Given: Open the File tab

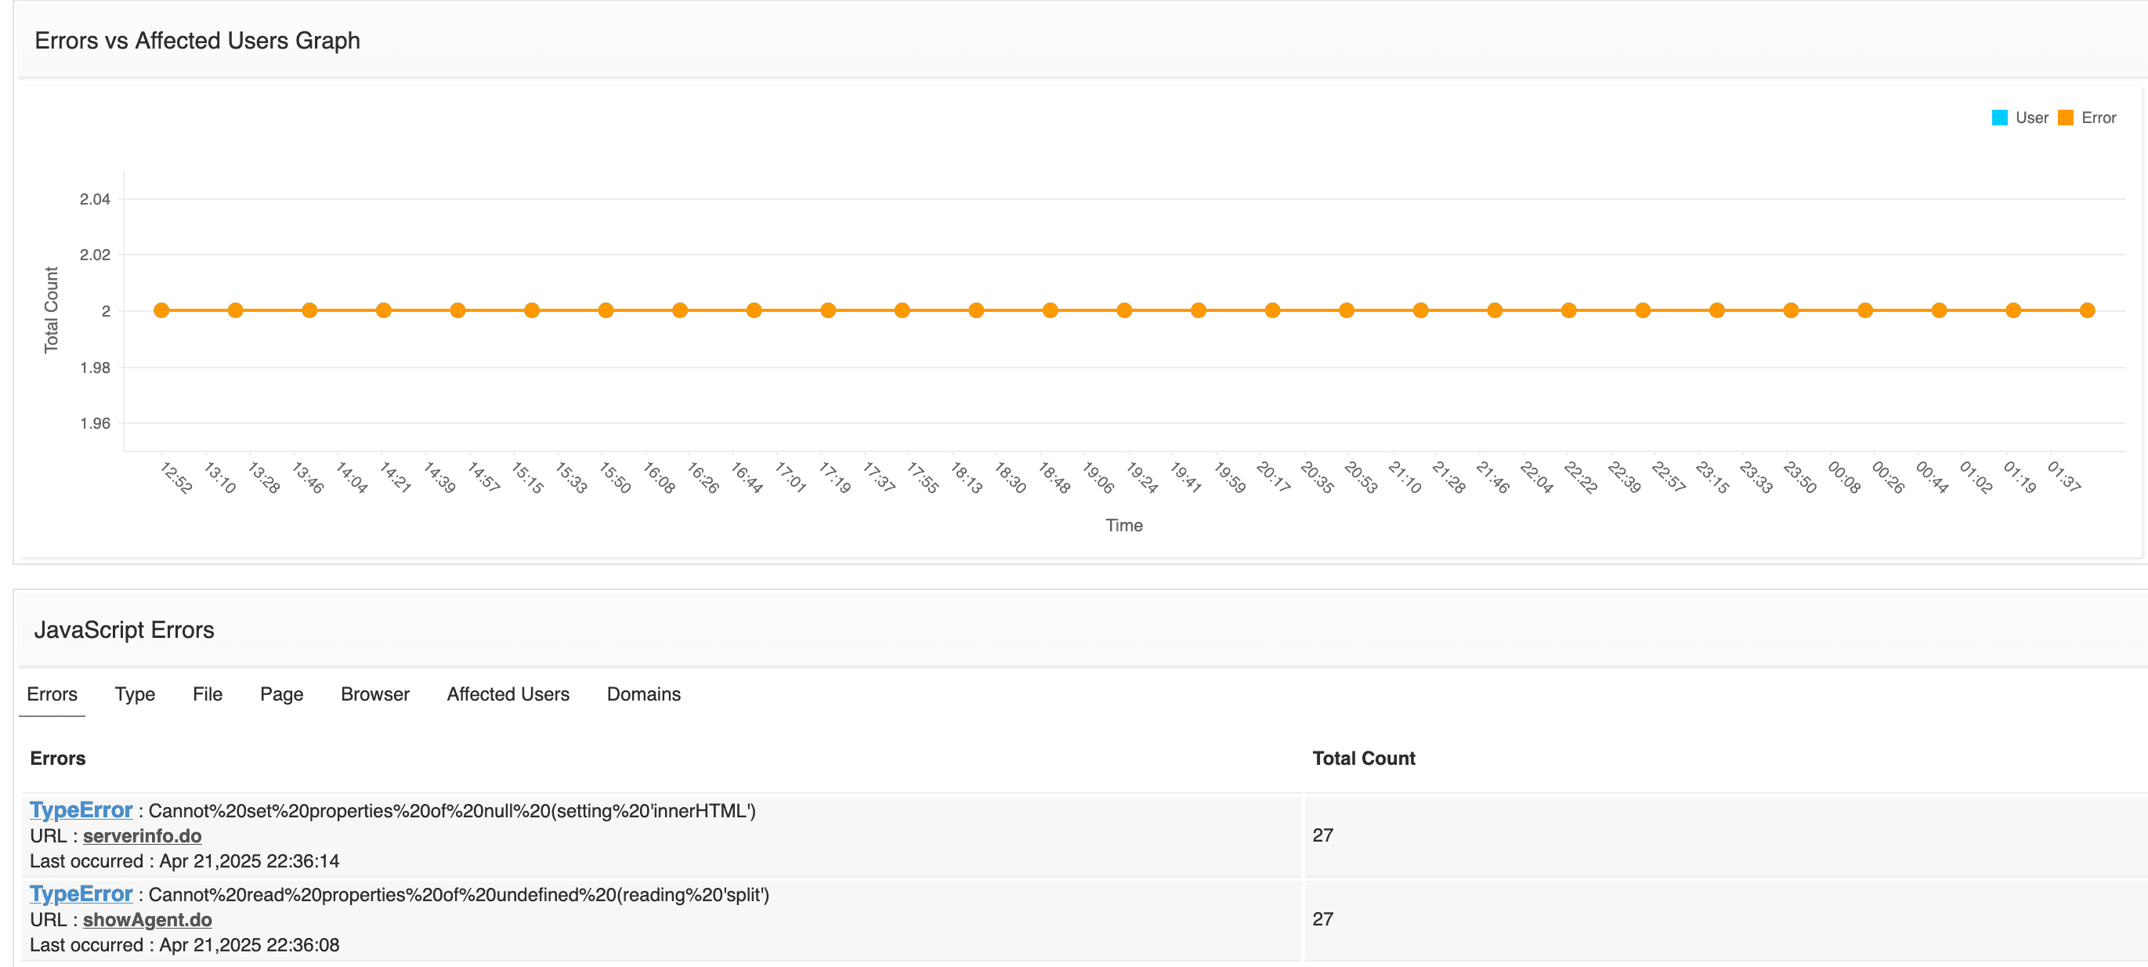Looking at the screenshot, I should point(207,694).
